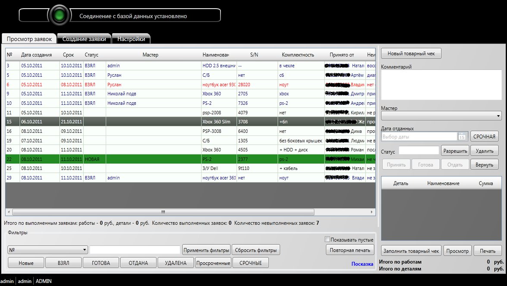The height and width of the screenshot is (286, 507).
Task: Click the 'Сбросить фильтры' button
Action: click(x=255, y=250)
